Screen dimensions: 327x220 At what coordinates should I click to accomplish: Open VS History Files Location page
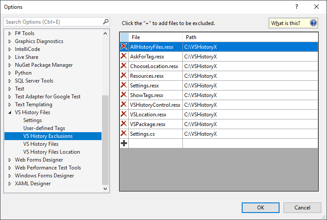point(51,152)
